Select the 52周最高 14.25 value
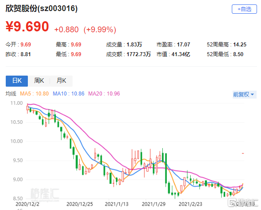 point(240,45)
